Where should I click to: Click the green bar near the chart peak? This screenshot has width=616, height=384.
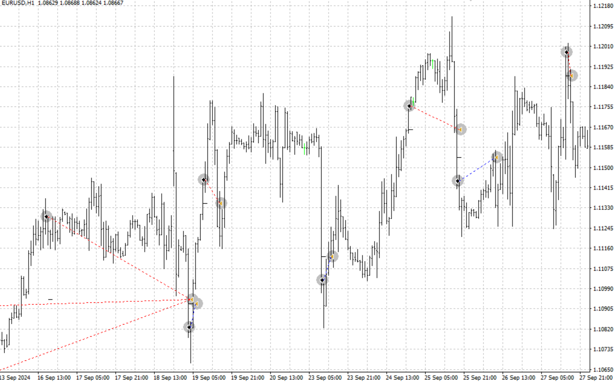coord(432,64)
